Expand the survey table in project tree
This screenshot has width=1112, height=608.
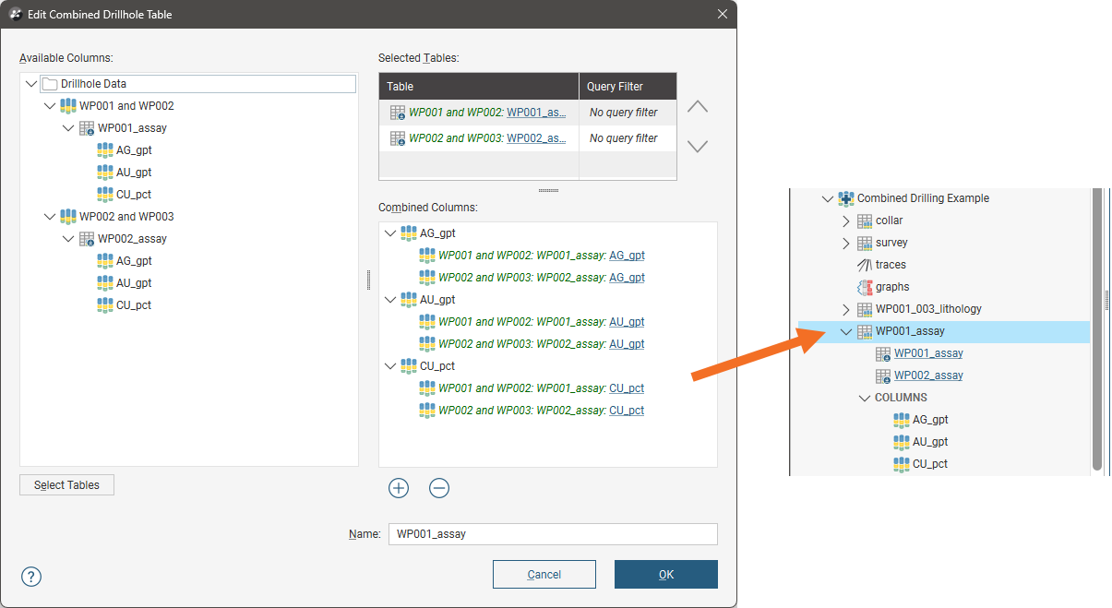(x=846, y=243)
